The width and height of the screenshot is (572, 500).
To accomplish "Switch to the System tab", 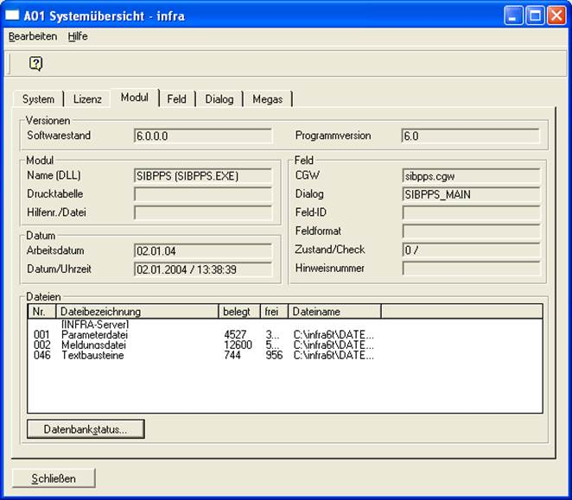I will (39, 99).
